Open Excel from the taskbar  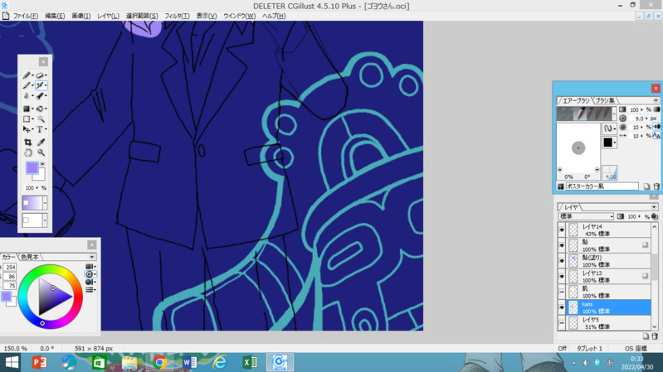pyautogui.click(x=250, y=362)
